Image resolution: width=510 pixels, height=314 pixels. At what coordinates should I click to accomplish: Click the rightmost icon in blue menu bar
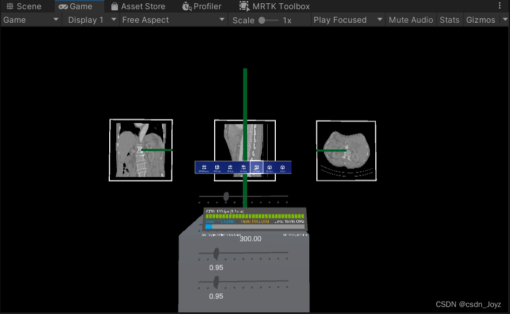click(282, 168)
